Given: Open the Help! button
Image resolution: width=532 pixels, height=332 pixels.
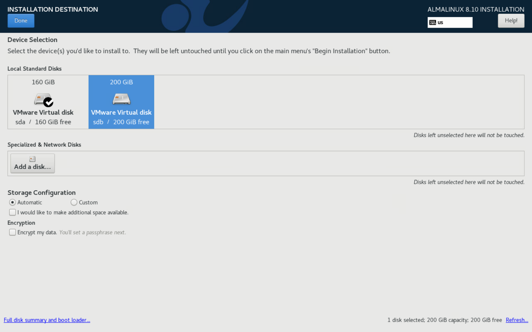Looking at the screenshot, I should click(x=511, y=21).
